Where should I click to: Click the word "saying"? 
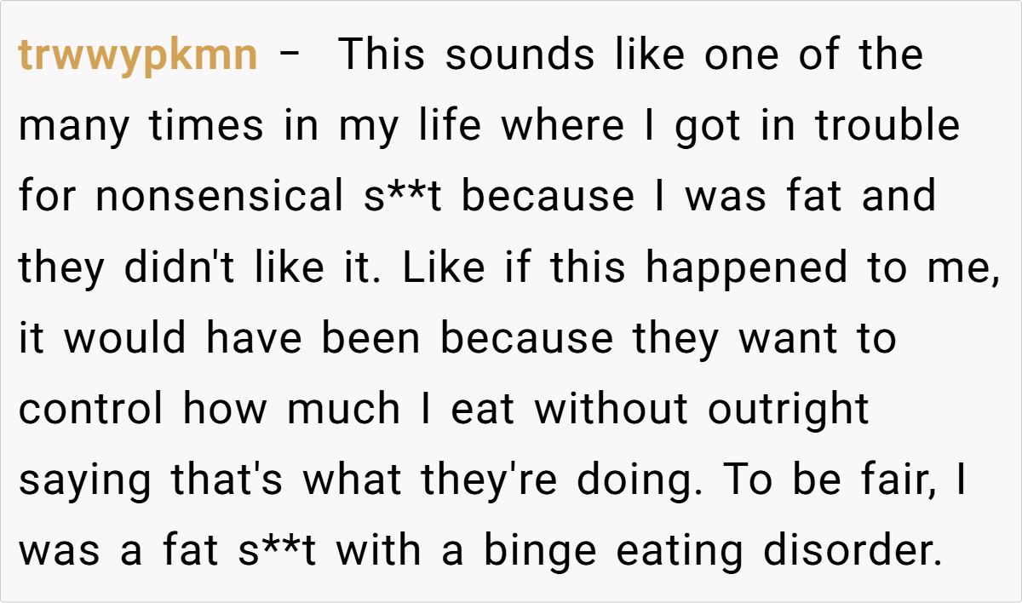click(83, 480)
